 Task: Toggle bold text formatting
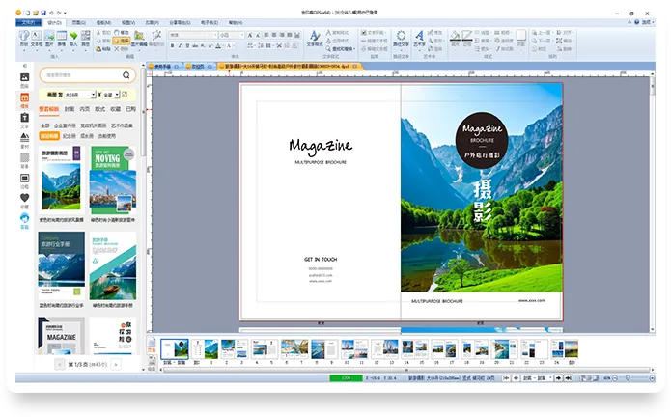click(x=173, y=44)
